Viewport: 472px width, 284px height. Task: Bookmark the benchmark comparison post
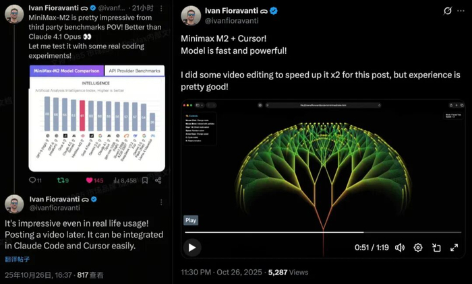click(146, 180)
